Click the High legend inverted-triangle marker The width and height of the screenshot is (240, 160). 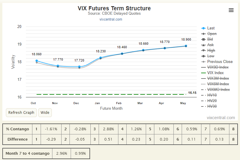(203, 51)
